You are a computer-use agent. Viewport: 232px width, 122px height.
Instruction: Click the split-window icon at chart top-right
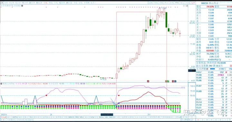click(187, 6)
